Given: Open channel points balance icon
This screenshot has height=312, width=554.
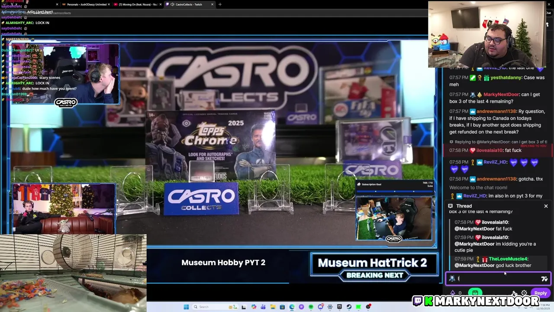Looking at the screenshot, I should click(x=453, y=293).
